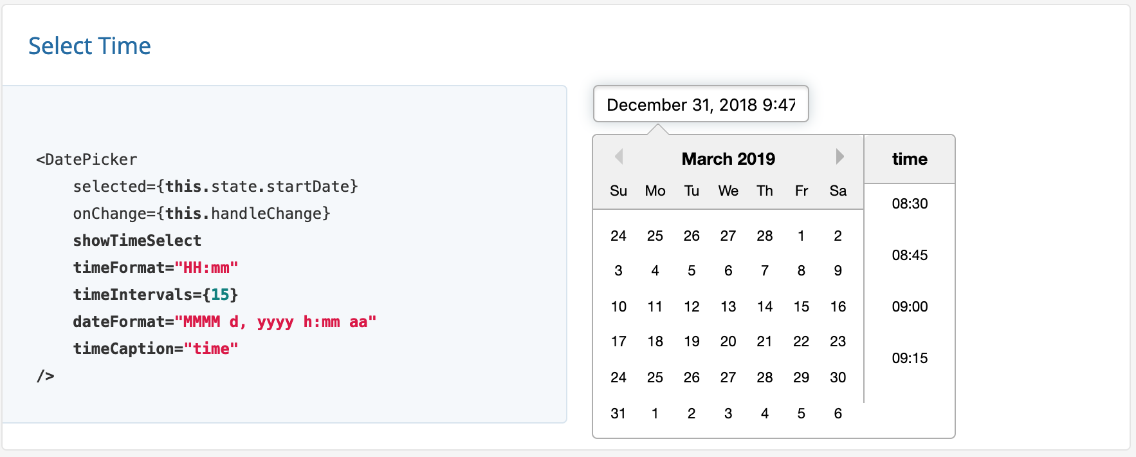The height and width of the screenshot is (457, 1136).
Task: Select March 22 on the calendar
Action: 801,341
